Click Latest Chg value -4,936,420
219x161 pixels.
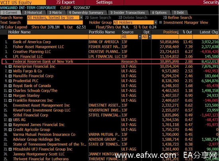pos(209,52)
